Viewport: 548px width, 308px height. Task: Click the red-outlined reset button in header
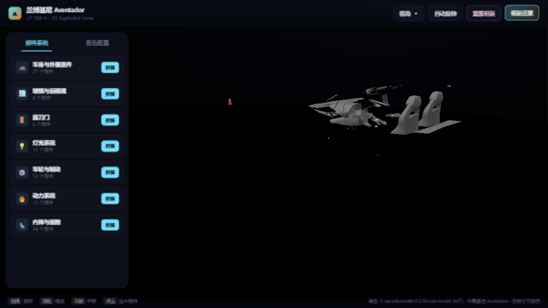point(484,13)
